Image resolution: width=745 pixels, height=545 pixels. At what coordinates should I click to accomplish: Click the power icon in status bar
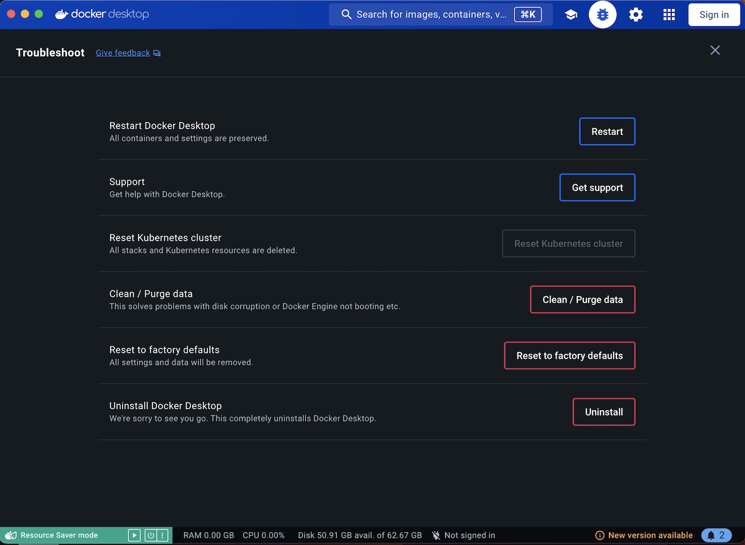pyautogui.click(x=150, y=535)
